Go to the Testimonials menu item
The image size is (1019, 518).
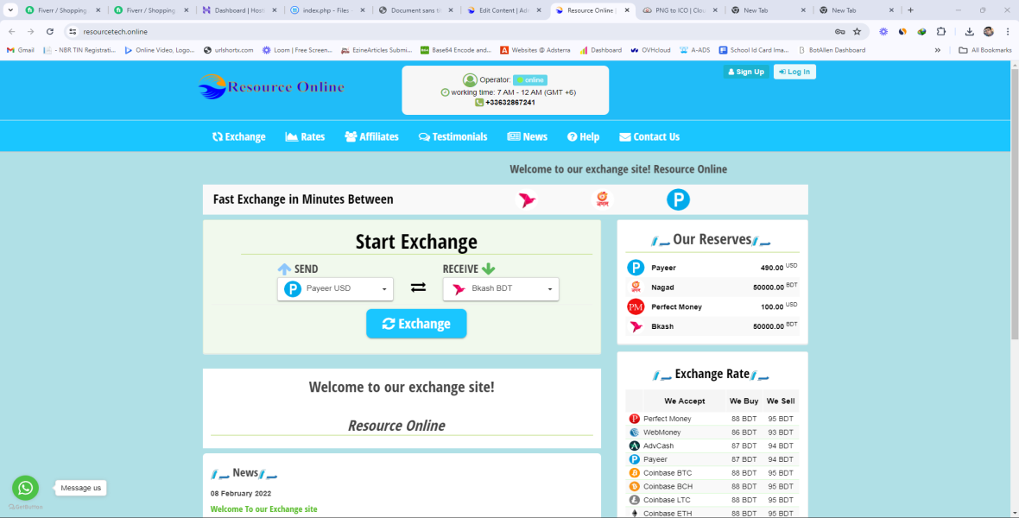tap(453, 136)
